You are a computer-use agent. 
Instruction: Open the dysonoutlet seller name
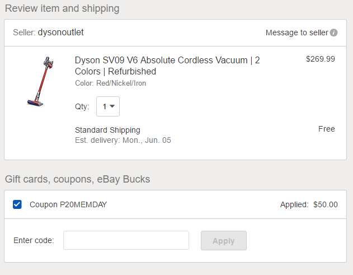tap(60, 32)
